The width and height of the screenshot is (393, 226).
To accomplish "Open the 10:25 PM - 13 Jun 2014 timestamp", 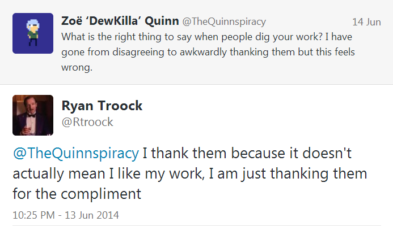I will click(x=66, y=215).
